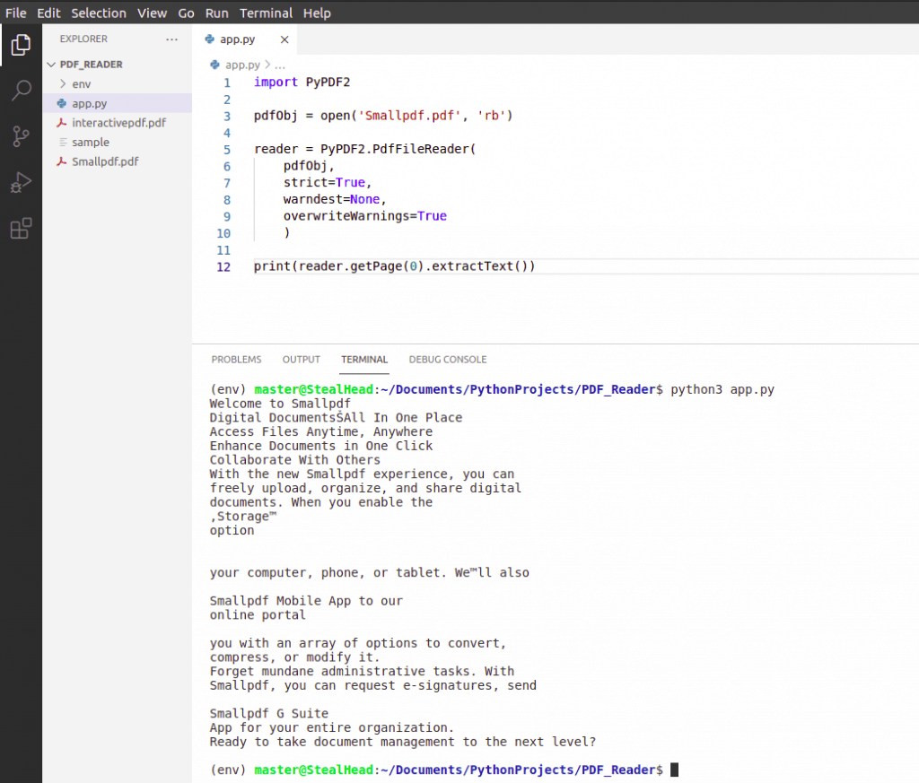The width and height of the screenshot is (919, 783).
Task: Close the app.py editor tab
Action: click(284, 39)
